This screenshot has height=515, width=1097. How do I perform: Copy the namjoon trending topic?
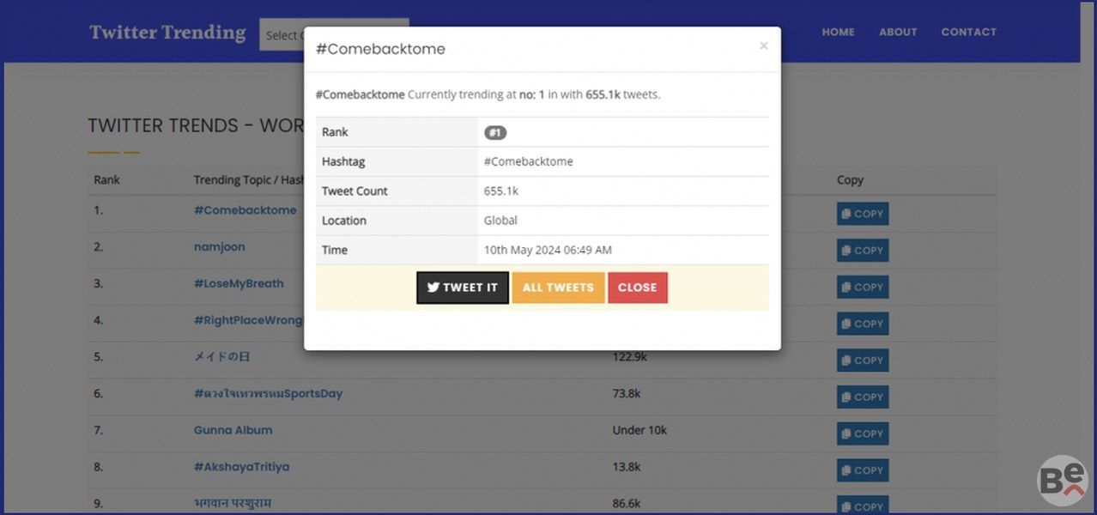[x=862, y=251]
